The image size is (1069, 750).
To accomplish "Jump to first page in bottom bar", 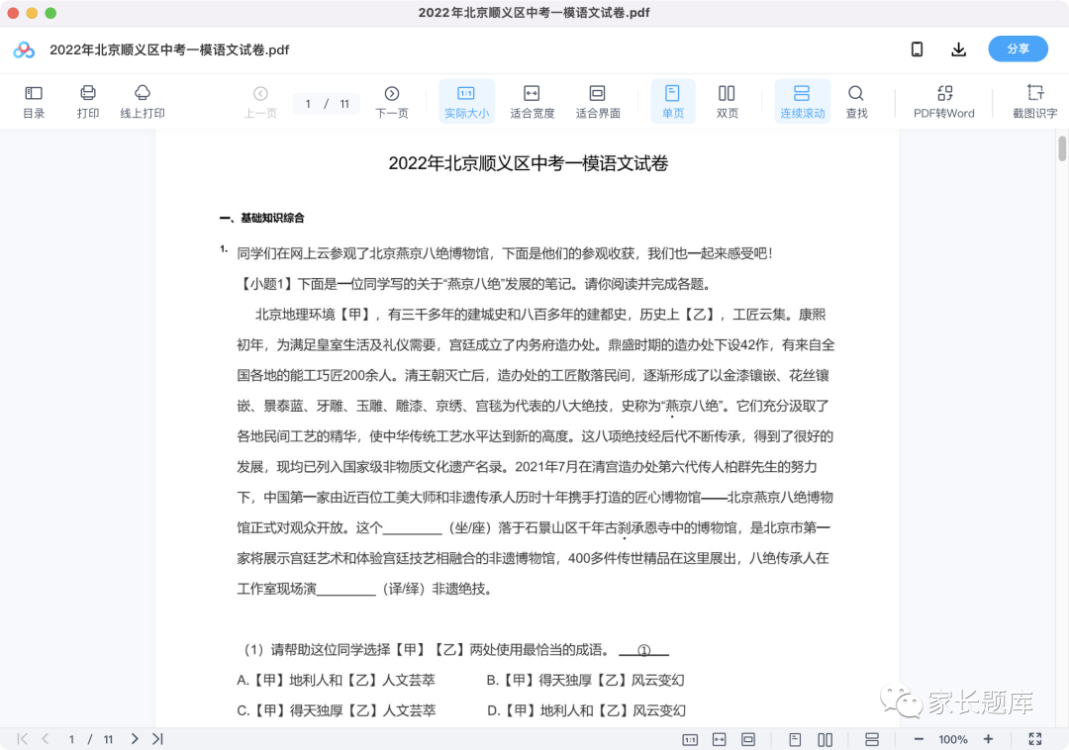I will click(23, 739).
